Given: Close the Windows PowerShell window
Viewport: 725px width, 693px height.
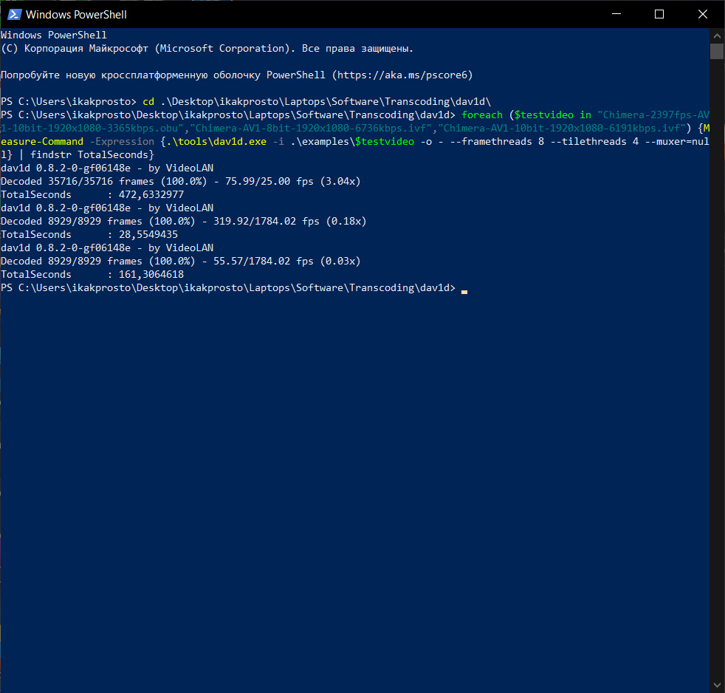Looking at the screenshot, I should 703,14.
